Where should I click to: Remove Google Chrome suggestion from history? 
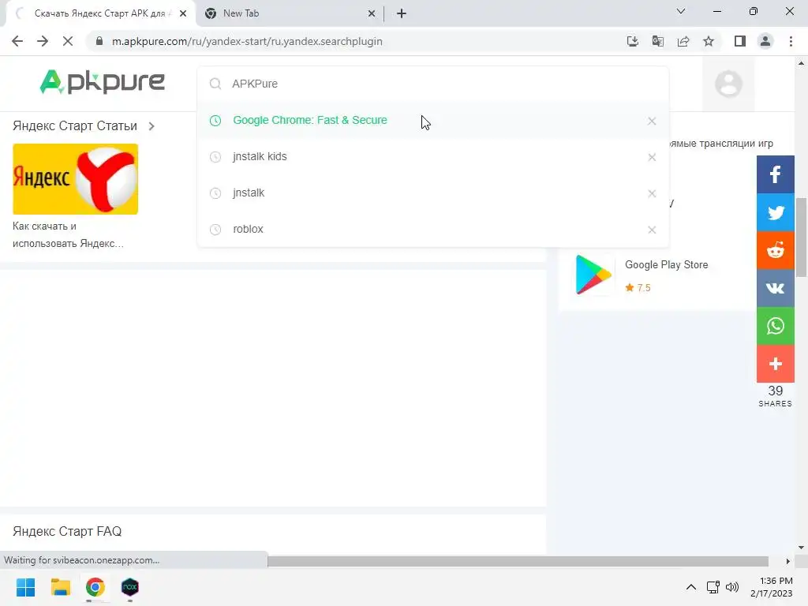(652, 121)
